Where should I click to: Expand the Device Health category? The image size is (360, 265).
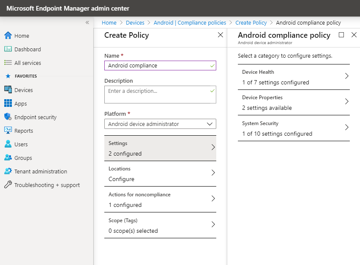pyautogui.click(x=294, y=77)
